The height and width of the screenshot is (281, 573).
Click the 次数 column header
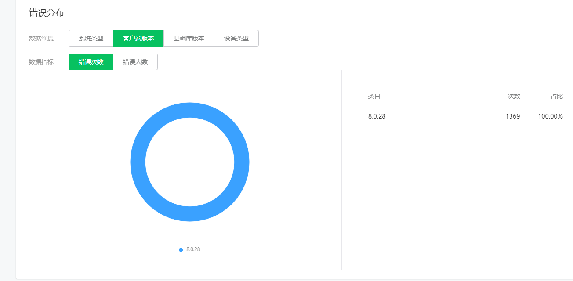(514, 96)
